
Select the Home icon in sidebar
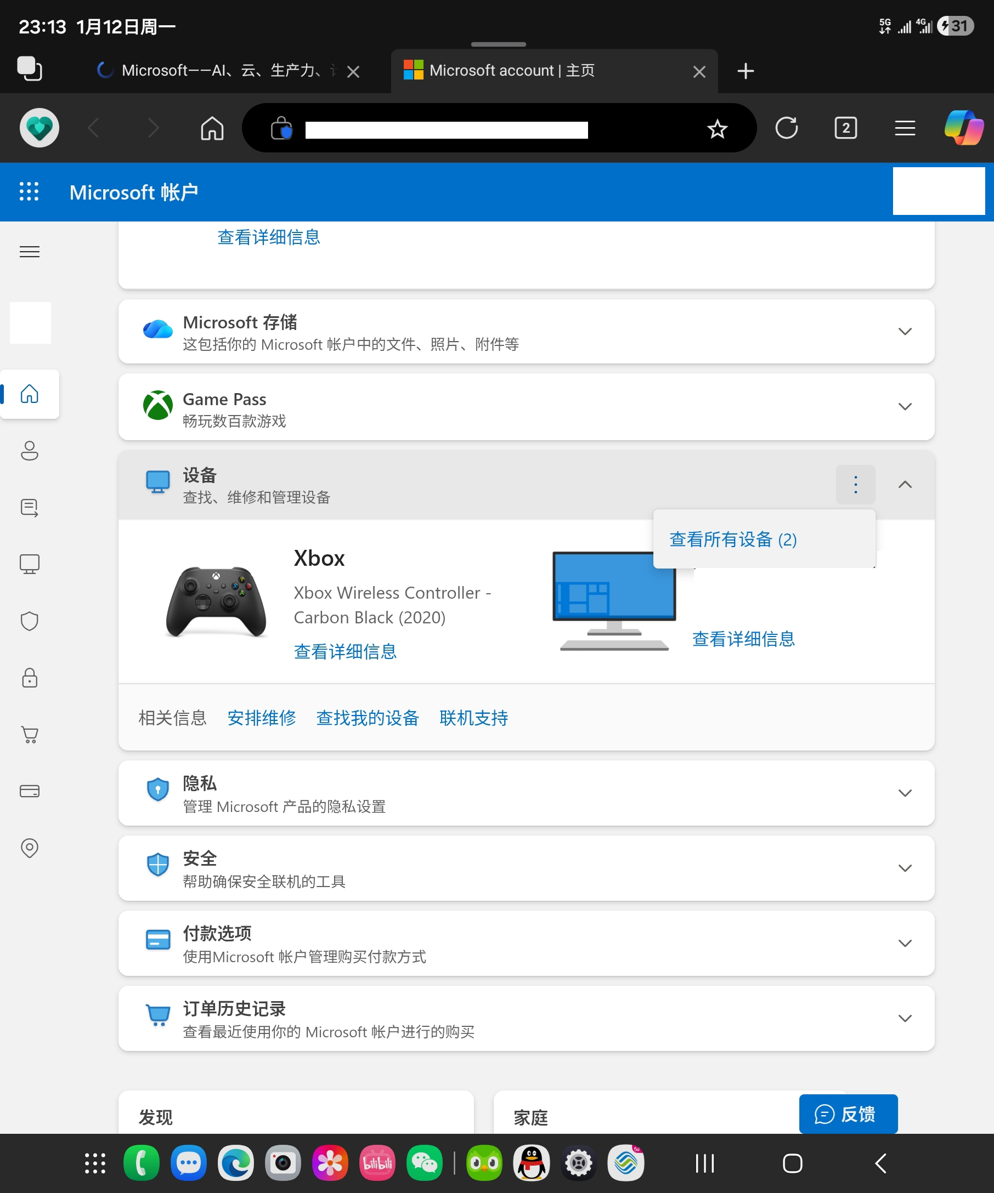(x=30, y=394)
